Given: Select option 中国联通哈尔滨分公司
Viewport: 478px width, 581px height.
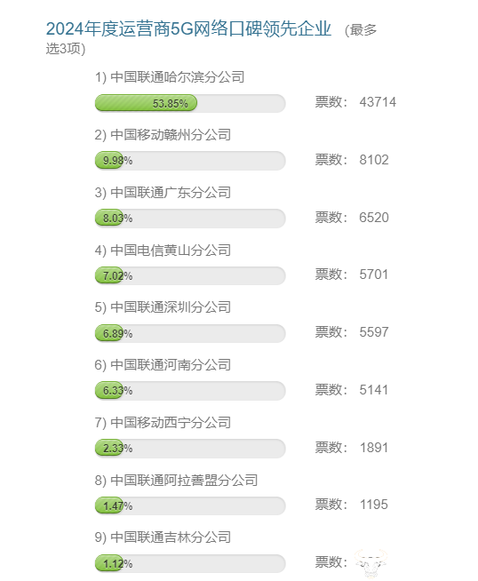Looking at the screenshot, I should [x=170, y=77].
